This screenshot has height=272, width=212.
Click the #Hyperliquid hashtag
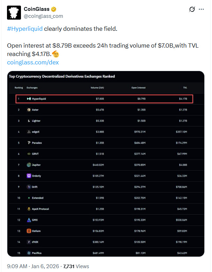point(25,28)
